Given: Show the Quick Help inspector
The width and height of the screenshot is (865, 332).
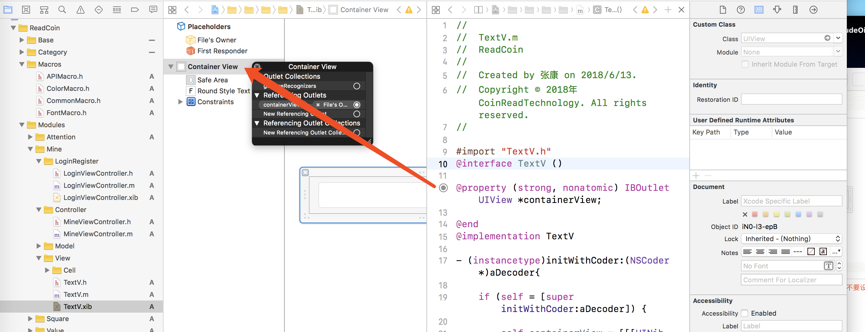Looking at the screenshot, I should click(x=741, y=10).
